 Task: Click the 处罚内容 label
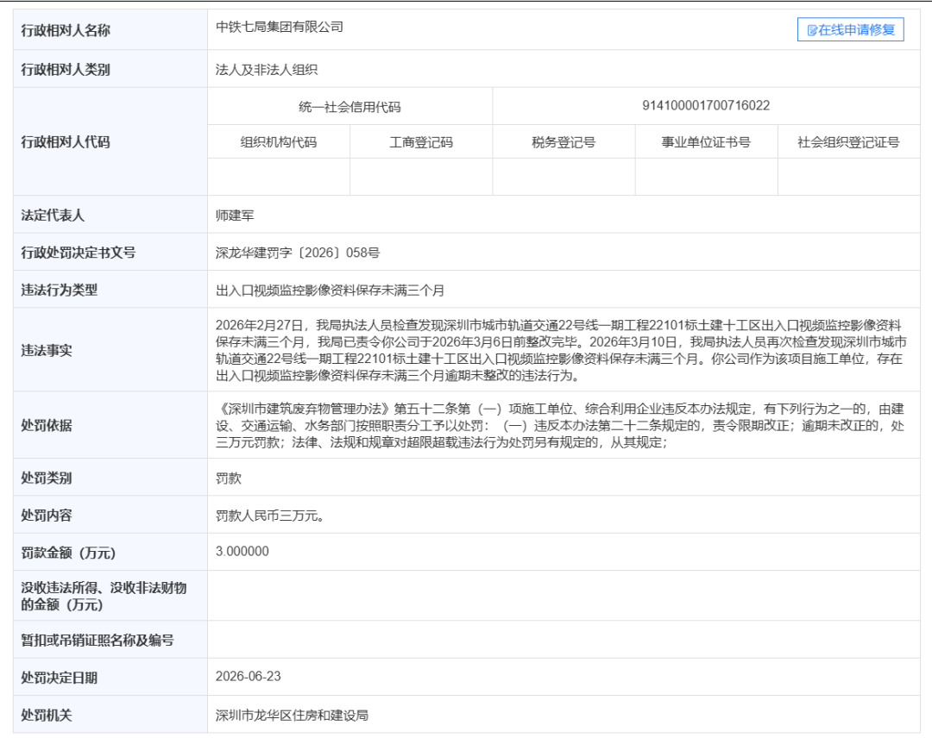(x=47, y=516)
